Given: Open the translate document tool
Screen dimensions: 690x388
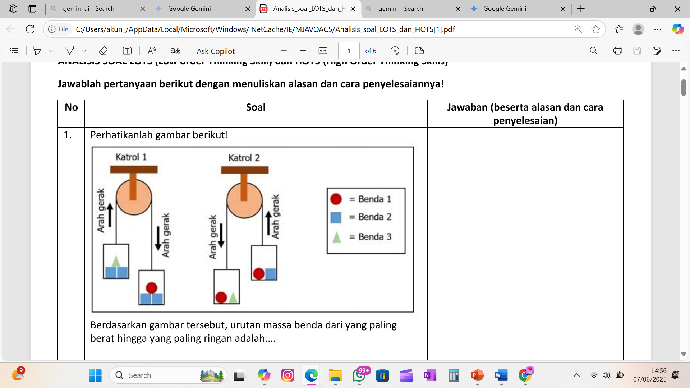Looking at the screenshot, I should coord(176,50).
